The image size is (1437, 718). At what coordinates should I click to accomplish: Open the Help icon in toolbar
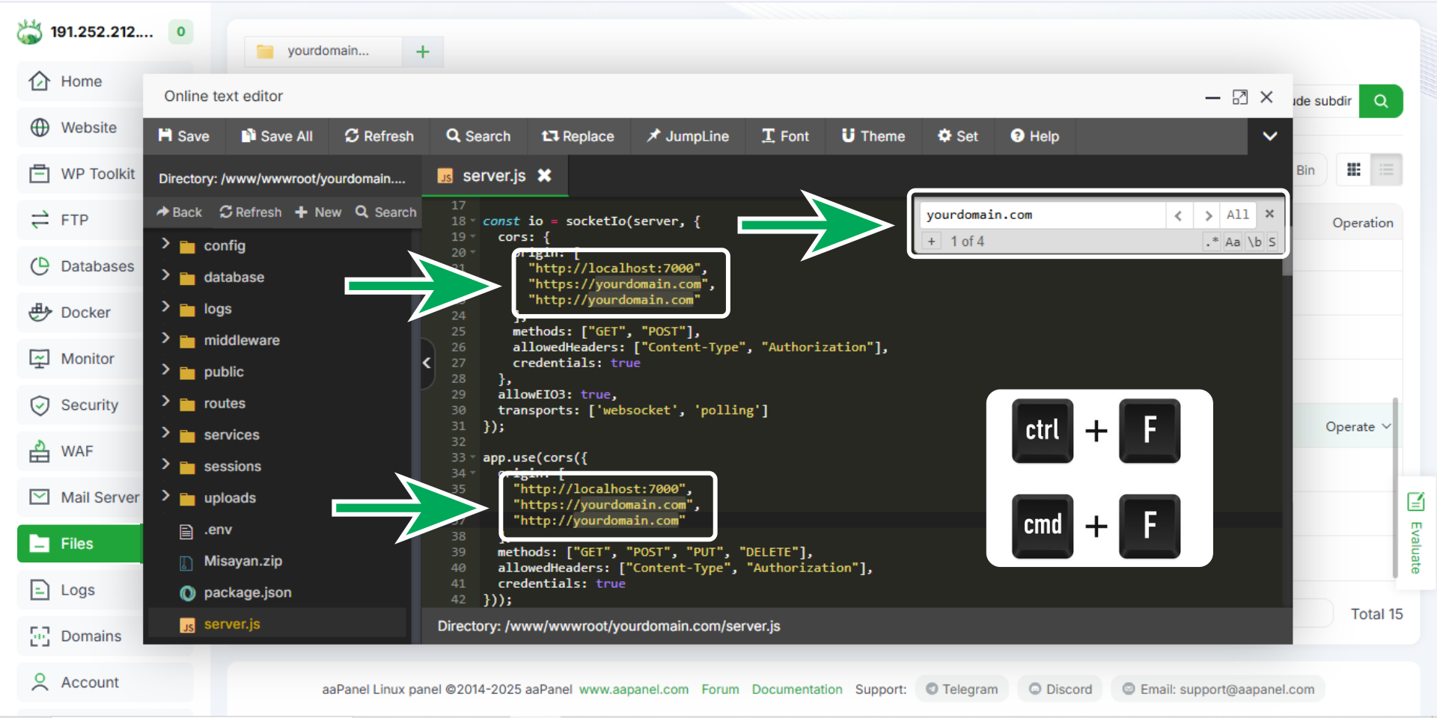coord(1017,135)
